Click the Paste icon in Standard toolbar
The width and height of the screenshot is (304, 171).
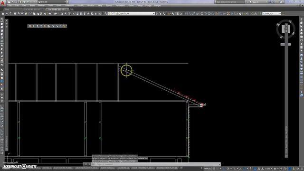(38, 14)
